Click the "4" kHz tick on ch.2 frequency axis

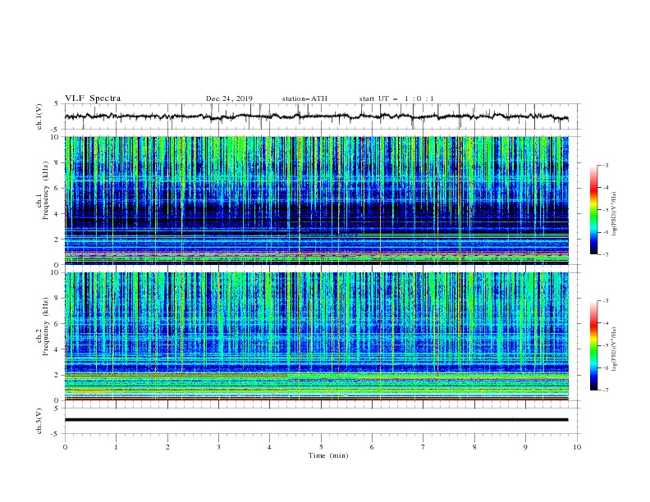click(57, 349)
